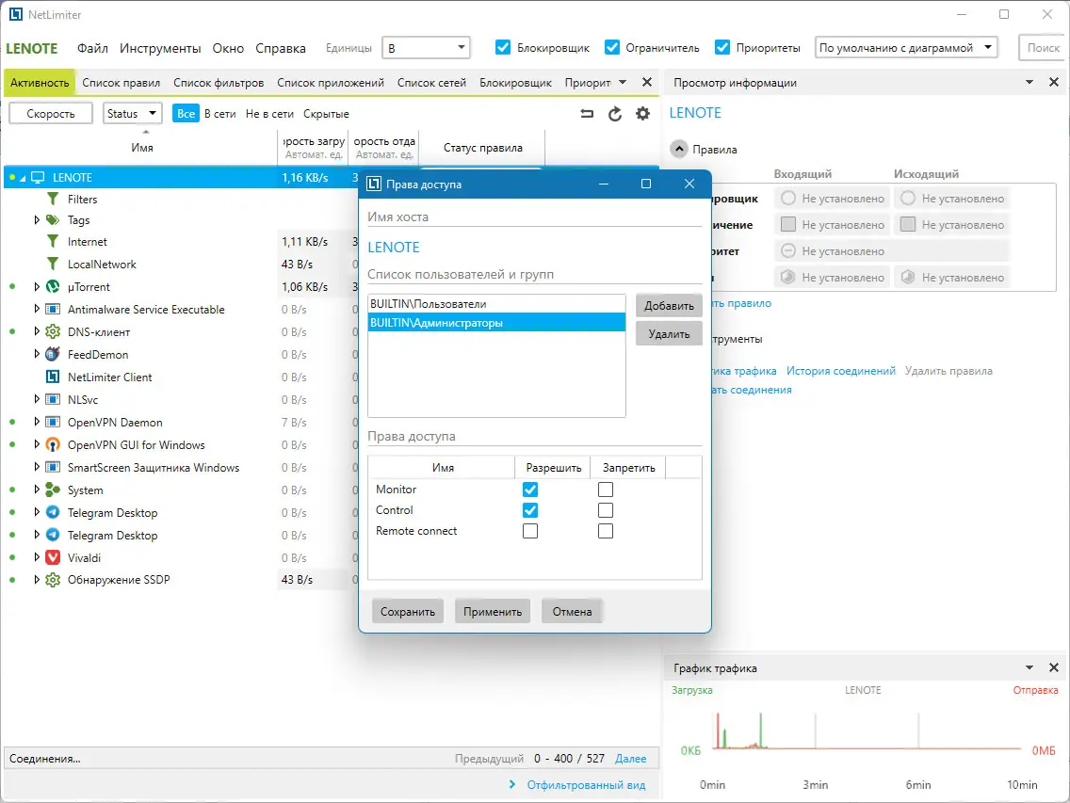Screen dimensions: 1070x803
Task: Click the OpenVPN GUI for Windows icon
Action: (x=53, y=445)
